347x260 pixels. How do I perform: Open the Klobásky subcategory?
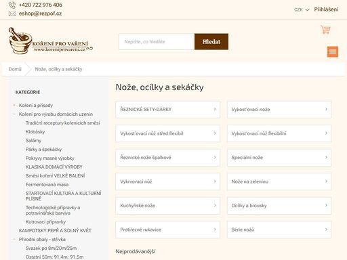pyautogui.click(x=35, y=132)
